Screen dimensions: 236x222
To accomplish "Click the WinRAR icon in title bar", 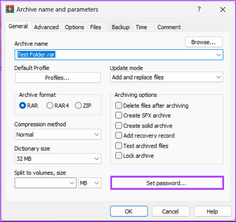I will click(x=10, y=9).
